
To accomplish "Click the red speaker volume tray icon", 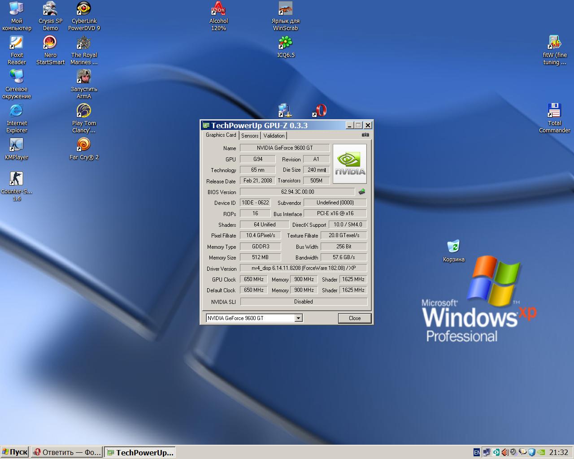I will coord(505,452).
